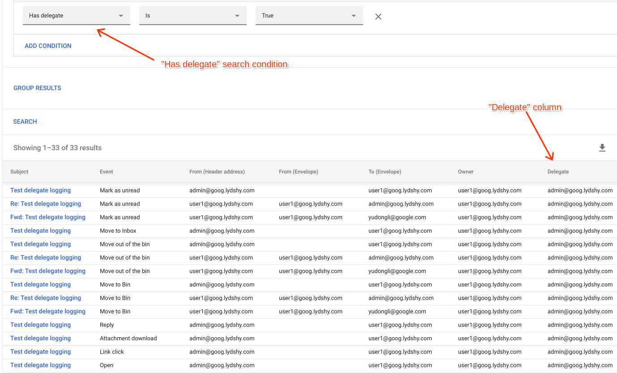The image size is (617, 373).
Task: Open 'Test delegate logging' in Open event row
Action: (x=41, y=365)
